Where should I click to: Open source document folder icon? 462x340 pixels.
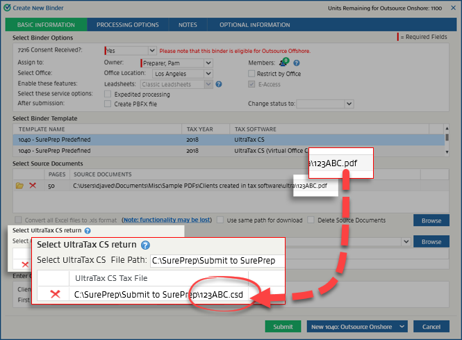pyautogui.click(x=19, y=186)
